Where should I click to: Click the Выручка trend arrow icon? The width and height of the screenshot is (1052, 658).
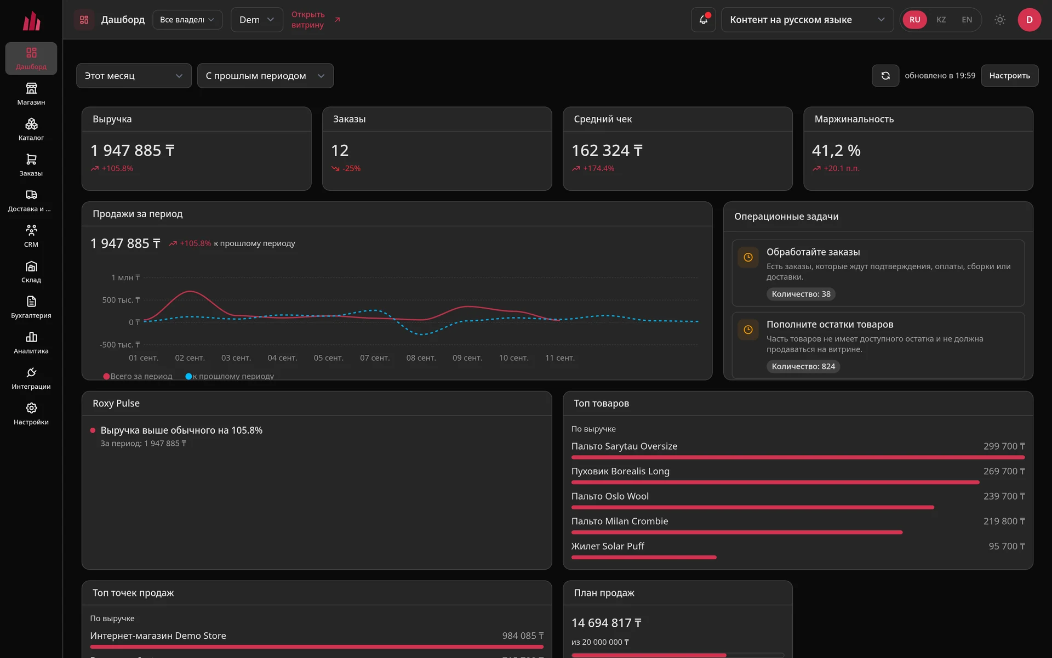(x=95, y=168)
